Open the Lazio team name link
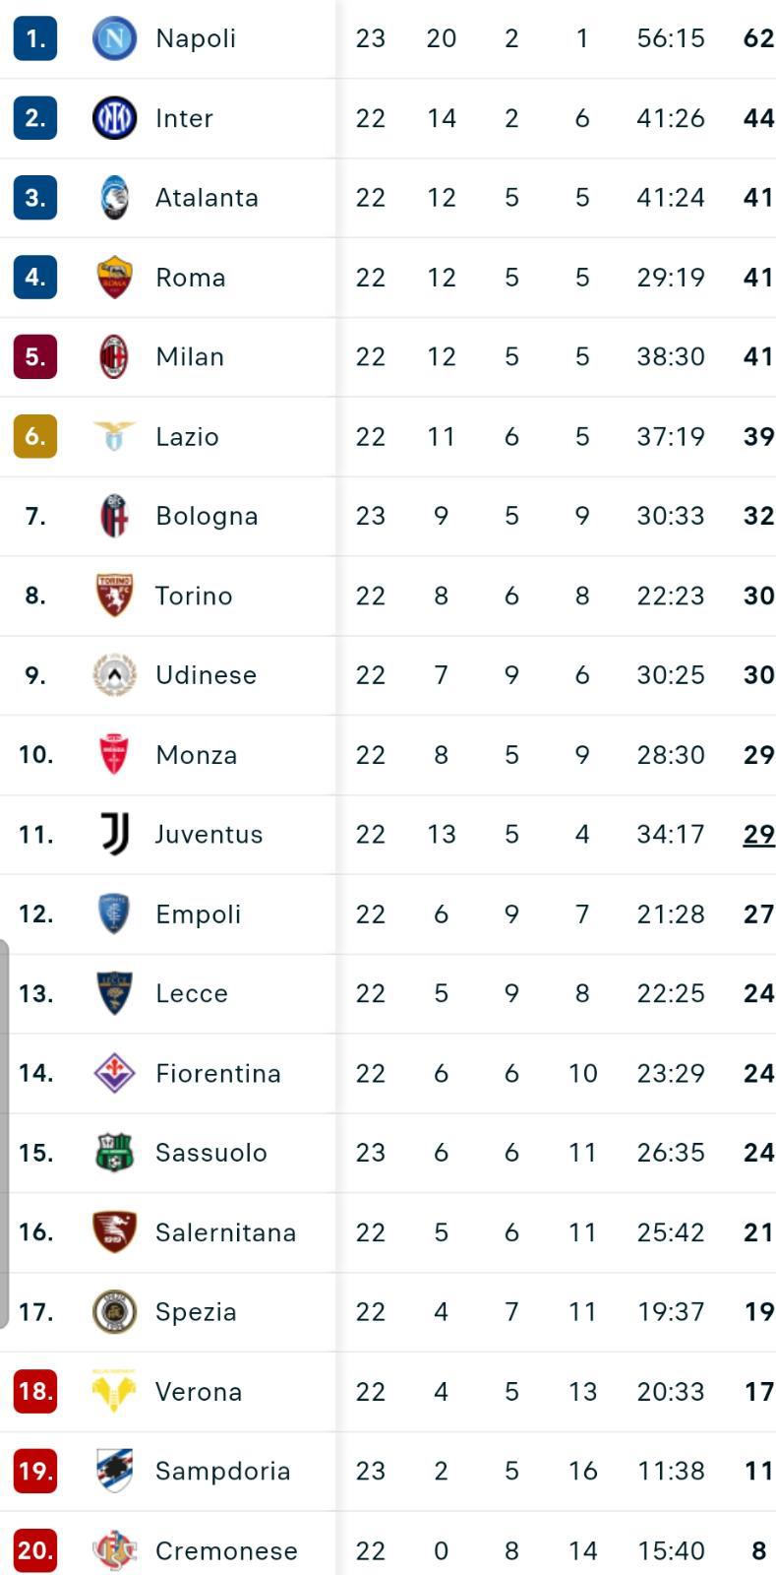Screen dimensions: 776x1575 pos(187,436)
